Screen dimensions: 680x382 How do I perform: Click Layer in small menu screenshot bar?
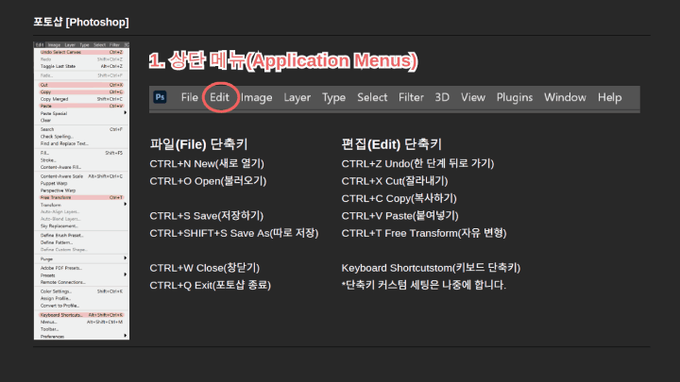[70, 44]
